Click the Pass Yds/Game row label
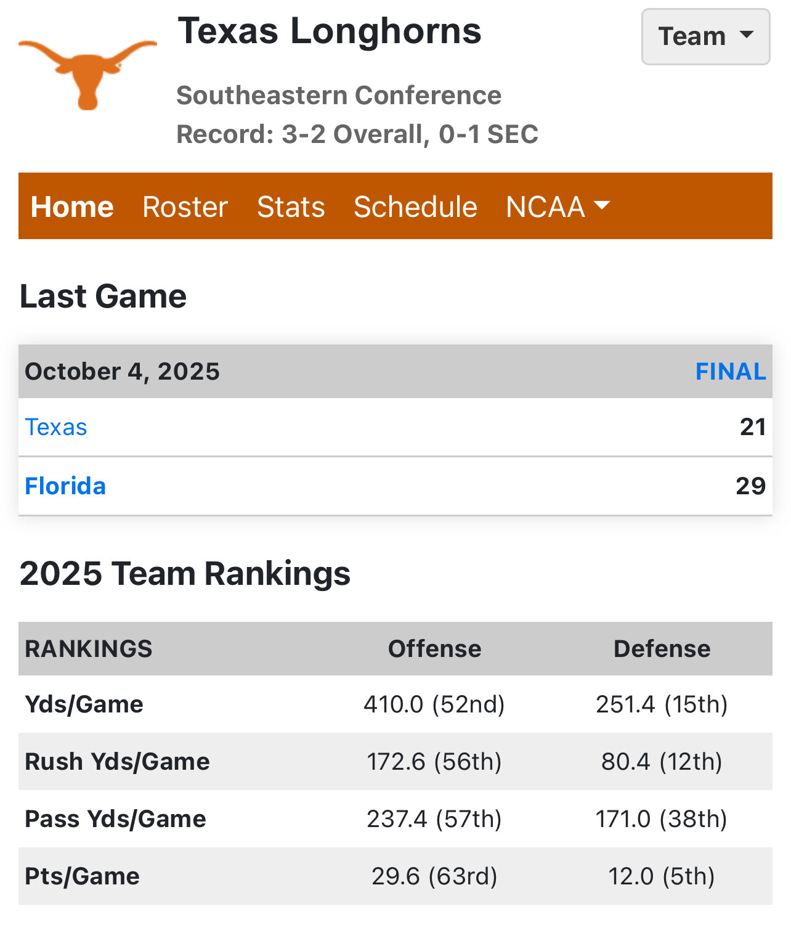The height and width of the screenshot is (930, 791). click(x=115, y=819)
